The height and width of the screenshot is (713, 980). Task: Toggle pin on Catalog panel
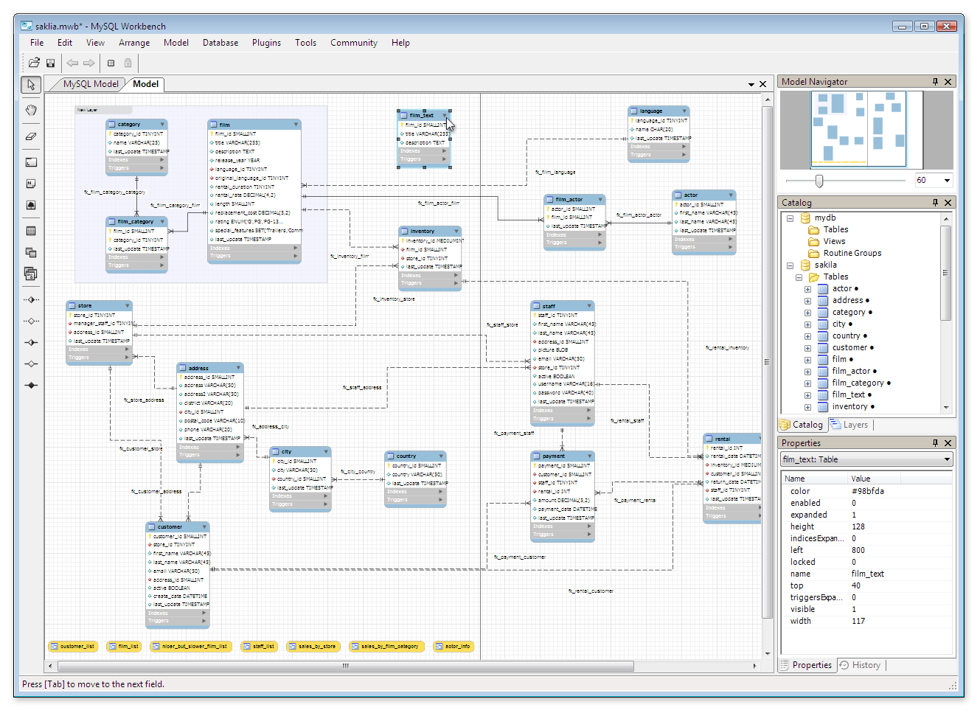[x=935, y=203]
